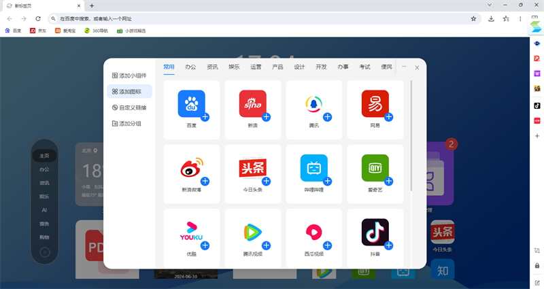The width and height of the screenshot is (544, 289).
Task: Select 自定义链接 in dialog sidebar
Action: (129, 107)
